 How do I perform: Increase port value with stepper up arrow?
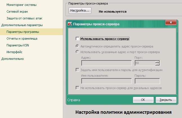(157, 62)
